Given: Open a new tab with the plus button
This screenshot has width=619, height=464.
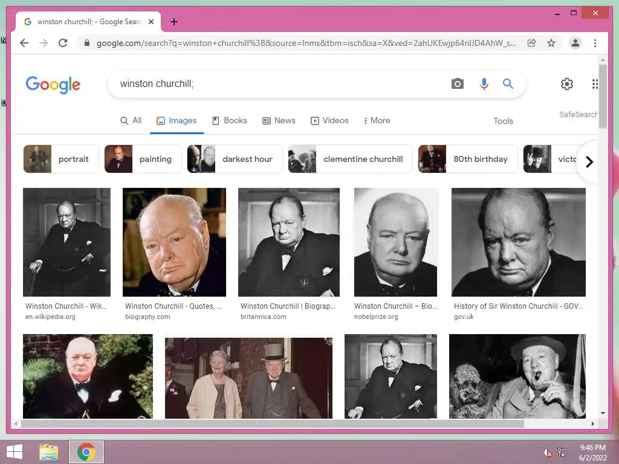Looking at the screenshot, I should (174, 22).
